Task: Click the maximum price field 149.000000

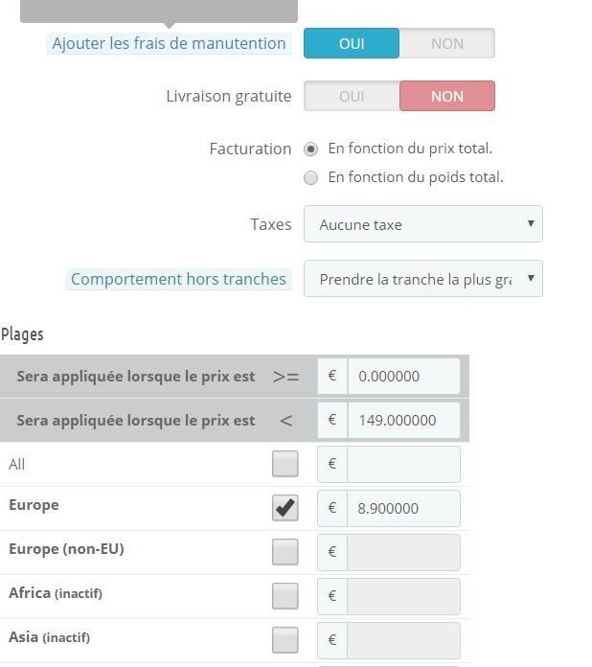Action: [403, 421]
